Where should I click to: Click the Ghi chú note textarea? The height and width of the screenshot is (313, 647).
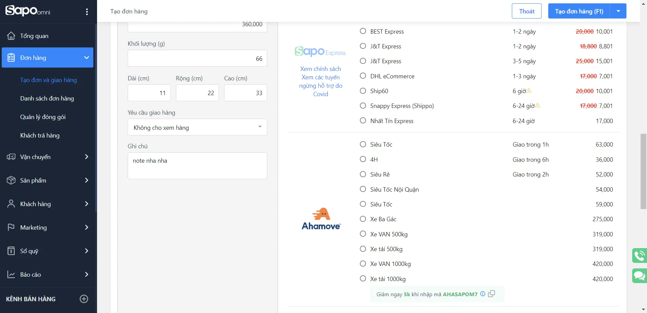(197, 165)
